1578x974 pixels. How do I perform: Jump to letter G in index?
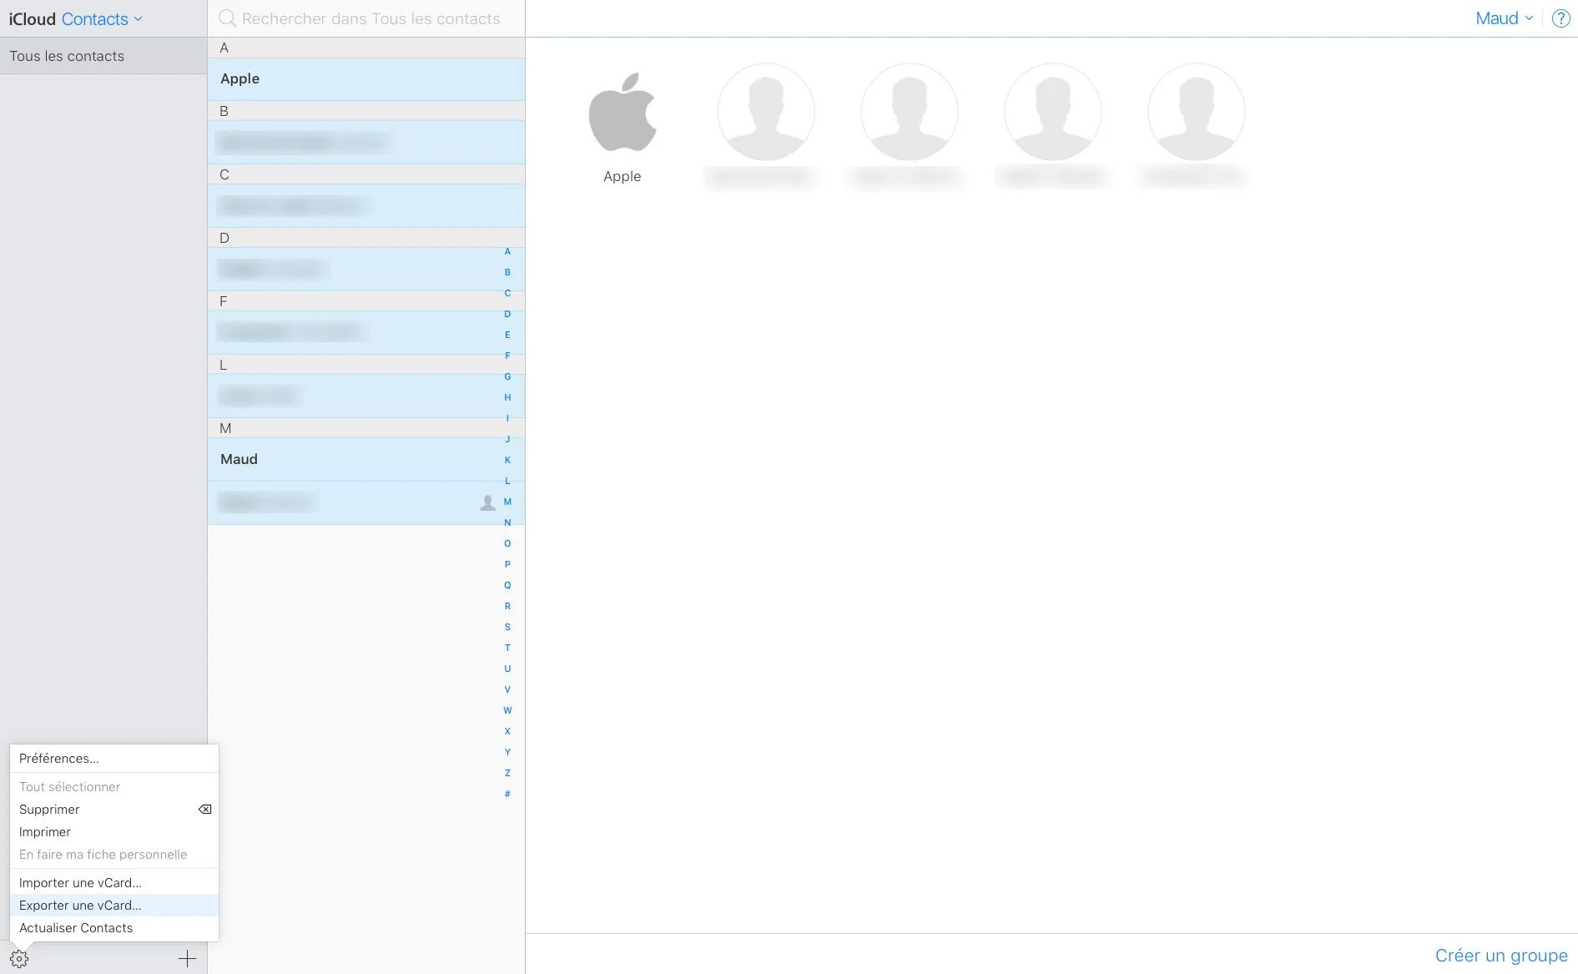click(x=507, y=376)
